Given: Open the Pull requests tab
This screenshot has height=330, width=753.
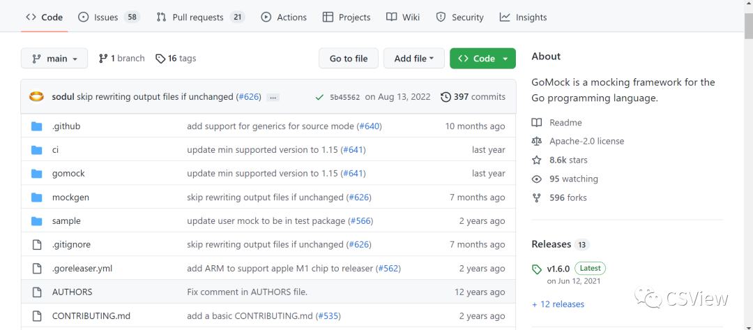Looking at the screenshot, I should click(199, 17).
